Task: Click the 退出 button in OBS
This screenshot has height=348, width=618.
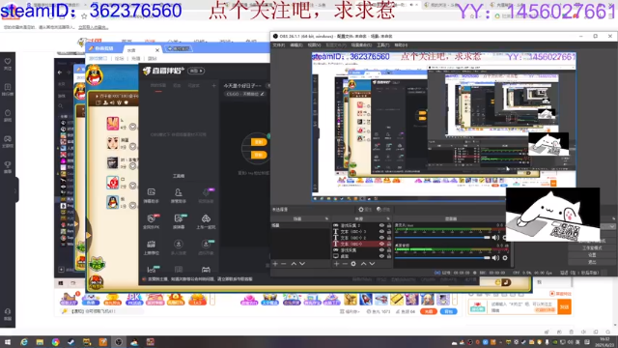Action: click(x=592, y=262)
